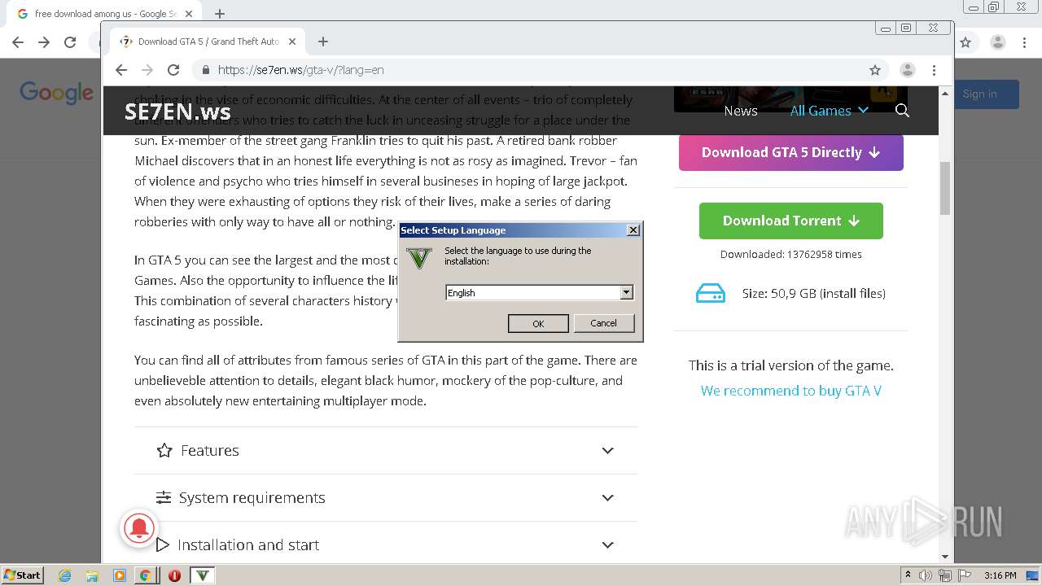The height and width of the screenshot is (586, 1042).
Task: Reload the se7en.ws page
Action: tap(173, 70)
